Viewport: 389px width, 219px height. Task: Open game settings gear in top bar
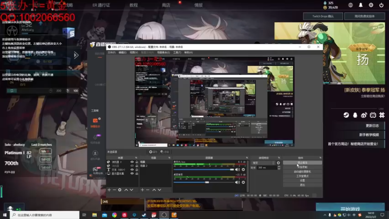pos(371,5)
